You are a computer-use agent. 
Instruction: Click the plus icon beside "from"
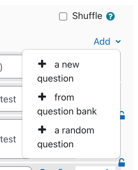coord(42,96)
